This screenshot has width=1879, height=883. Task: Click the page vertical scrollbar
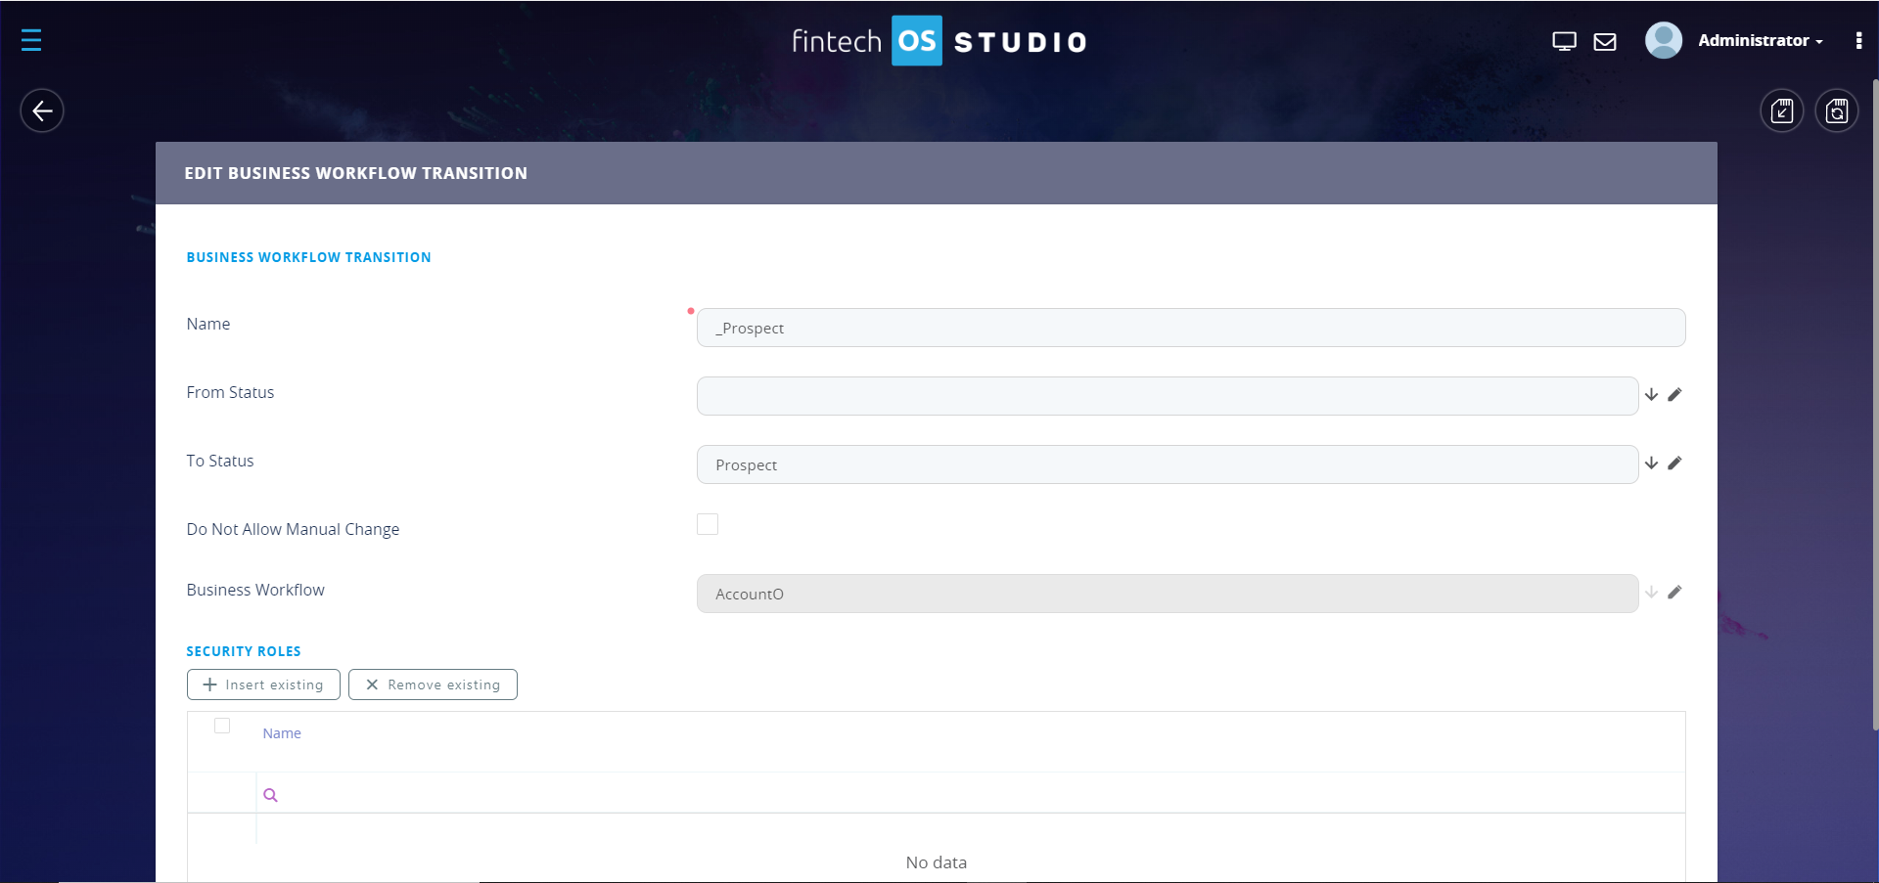click(x=1874, y=391)
